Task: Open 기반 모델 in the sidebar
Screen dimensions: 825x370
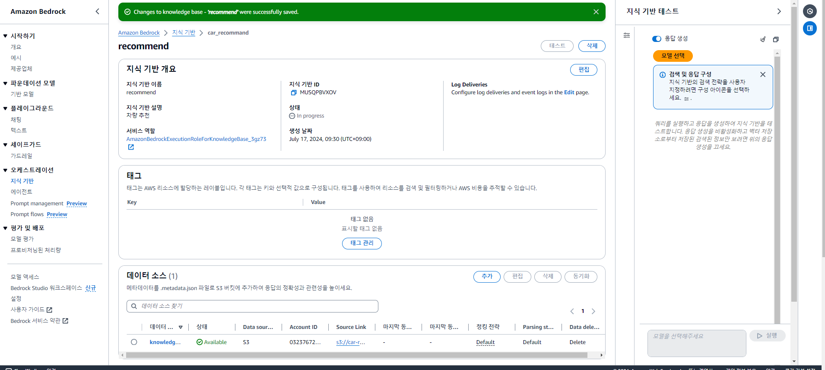Action: 22,94
